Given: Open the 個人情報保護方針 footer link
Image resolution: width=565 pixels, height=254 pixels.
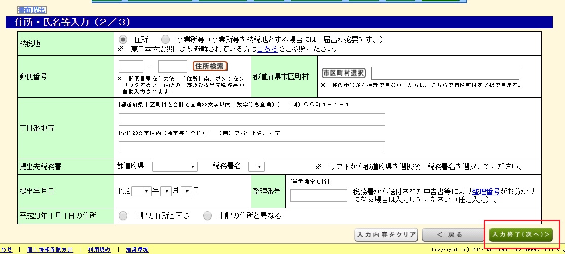Looking at the screenshot, I should point(50,250).
